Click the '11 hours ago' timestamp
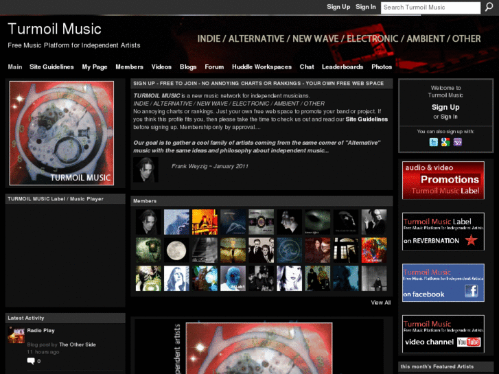The width and height of the screenshot is (499, 374). 43,352
